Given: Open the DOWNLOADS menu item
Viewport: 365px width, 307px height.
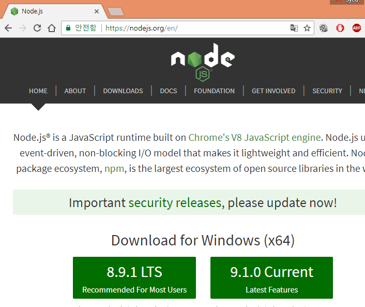Looking at the screenshot, I should pos(123,91).
